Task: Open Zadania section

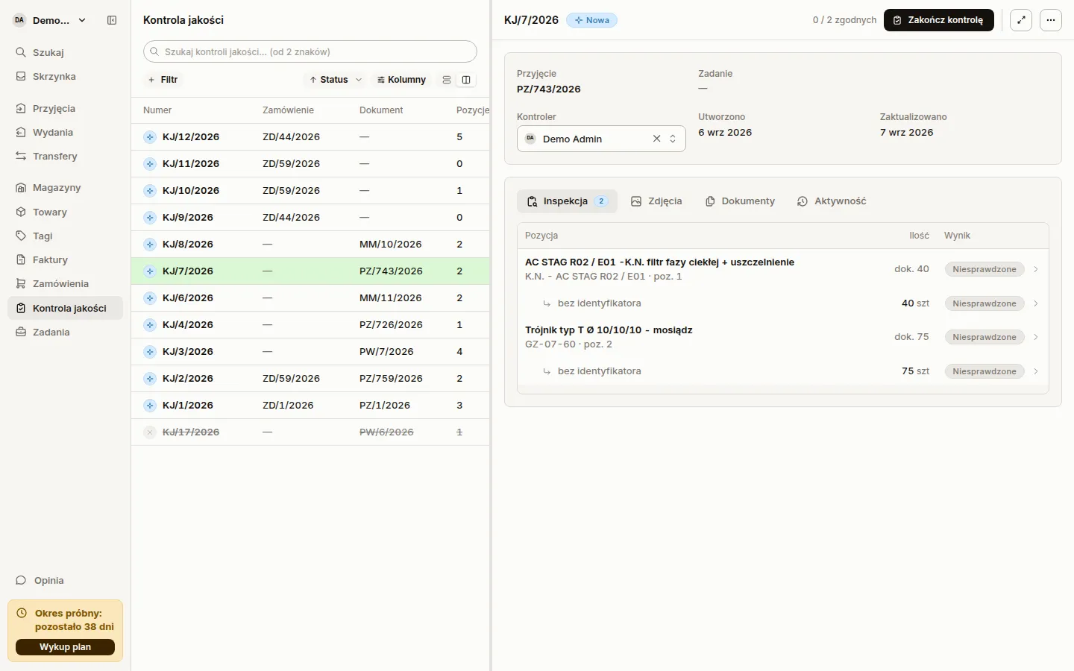Action: tap(65, 332)
